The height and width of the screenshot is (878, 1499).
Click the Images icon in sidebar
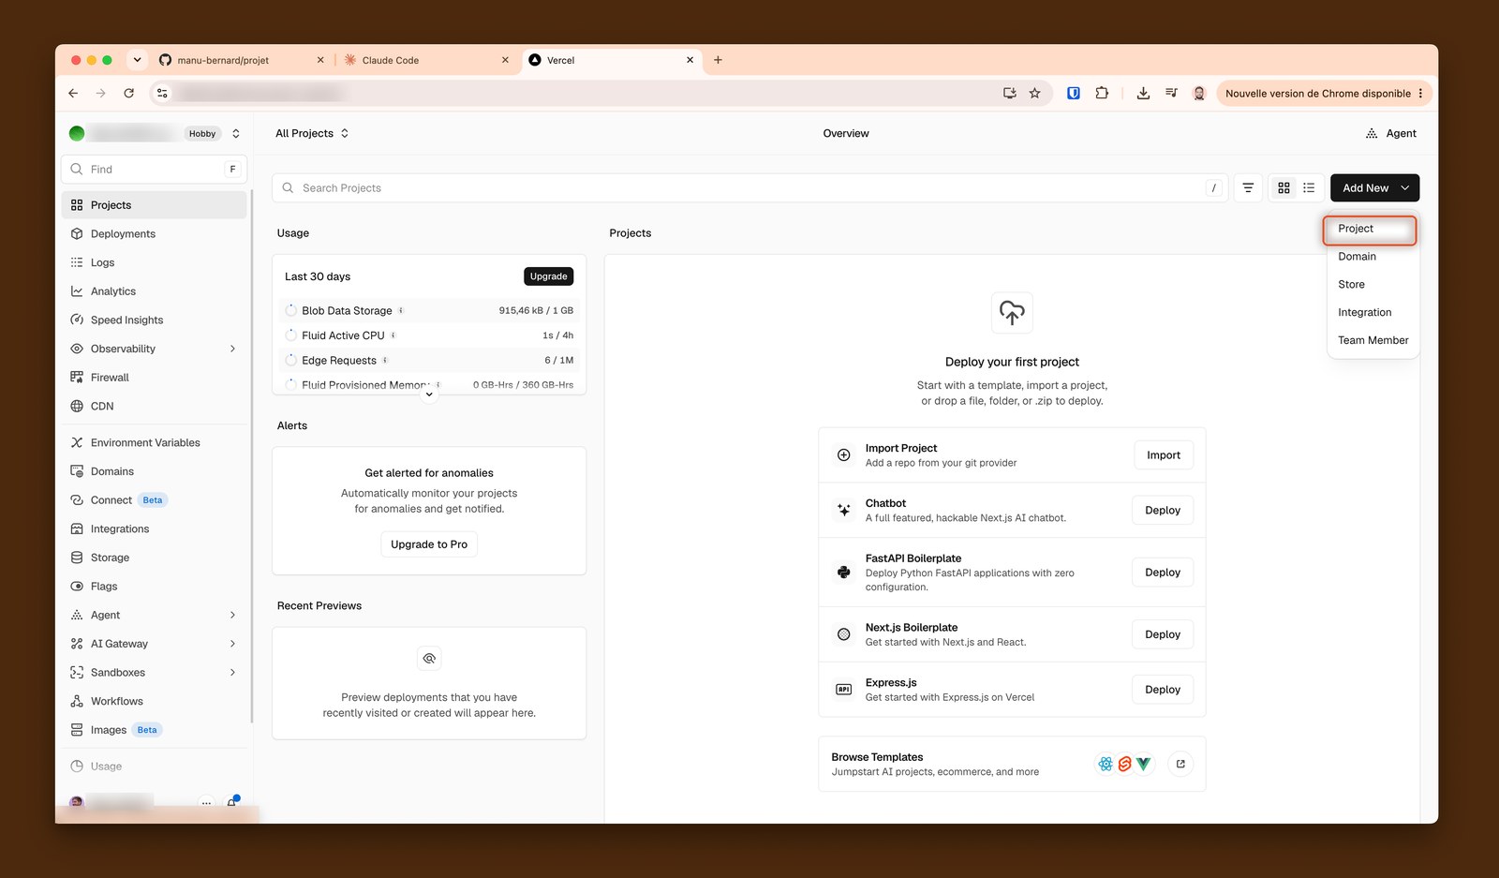pos(77,730)
